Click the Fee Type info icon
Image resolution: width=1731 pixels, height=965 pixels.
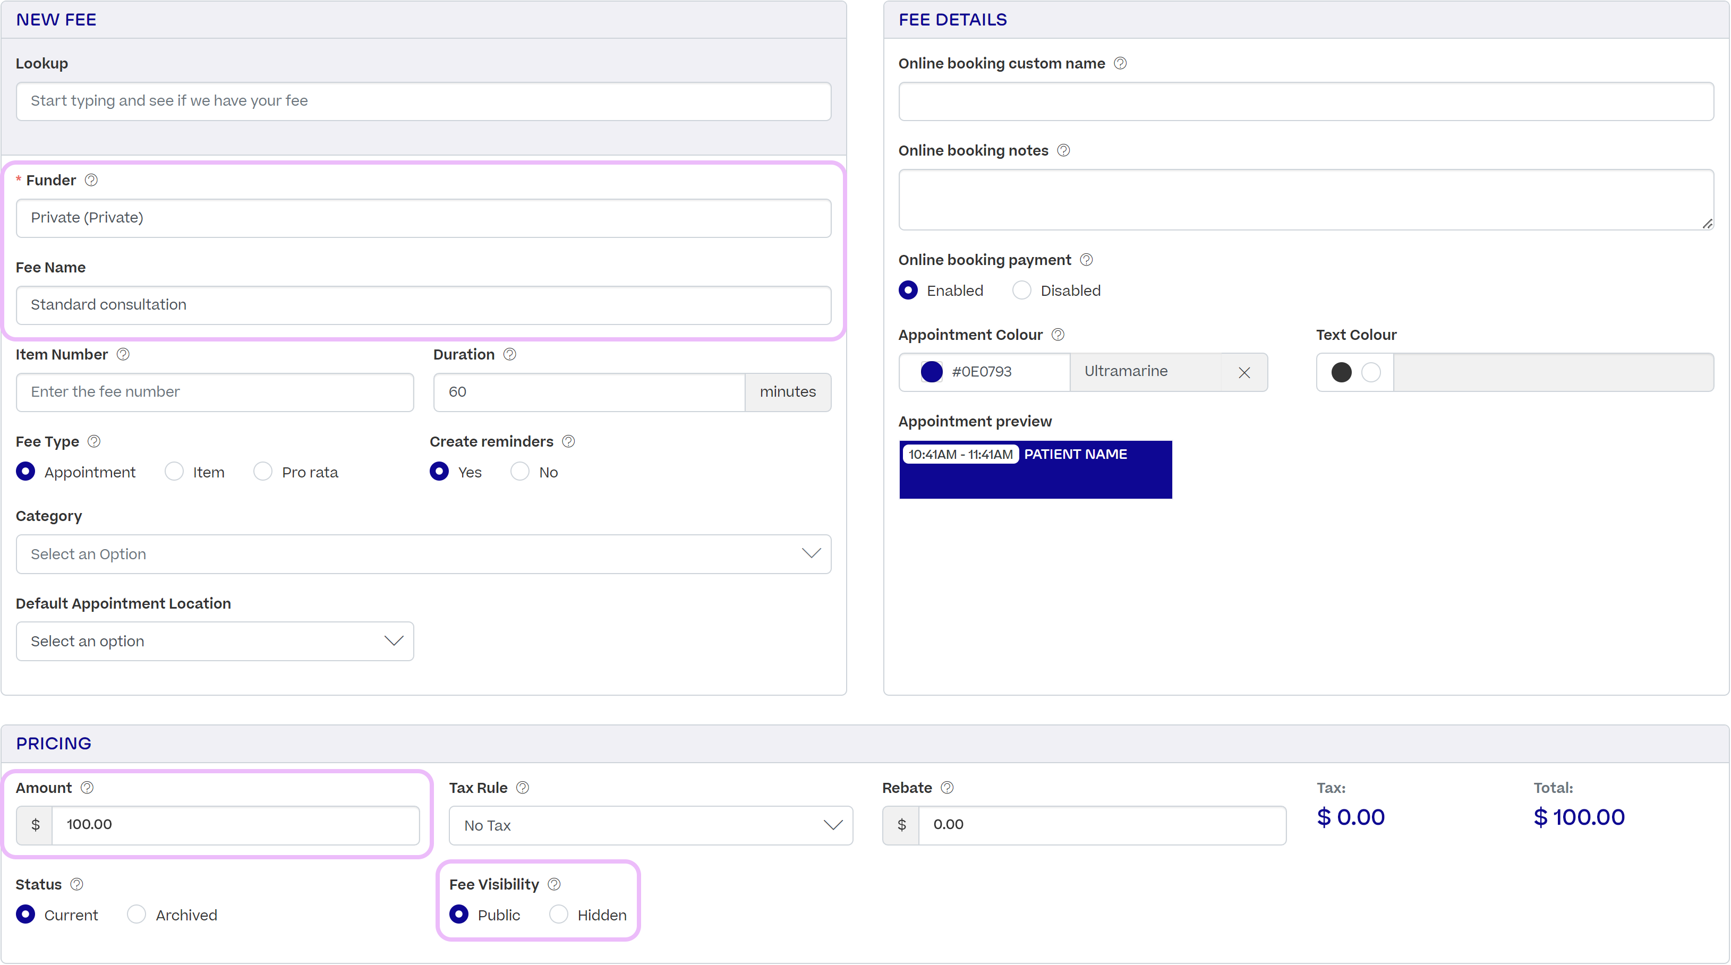94,441
